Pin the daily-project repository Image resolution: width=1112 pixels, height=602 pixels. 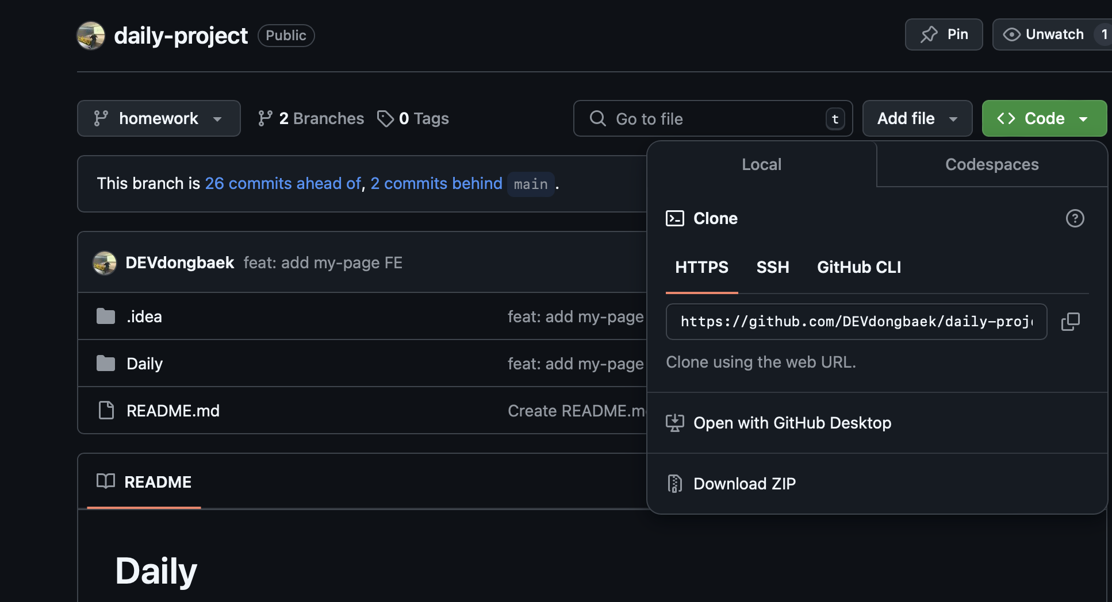(944, 34)
